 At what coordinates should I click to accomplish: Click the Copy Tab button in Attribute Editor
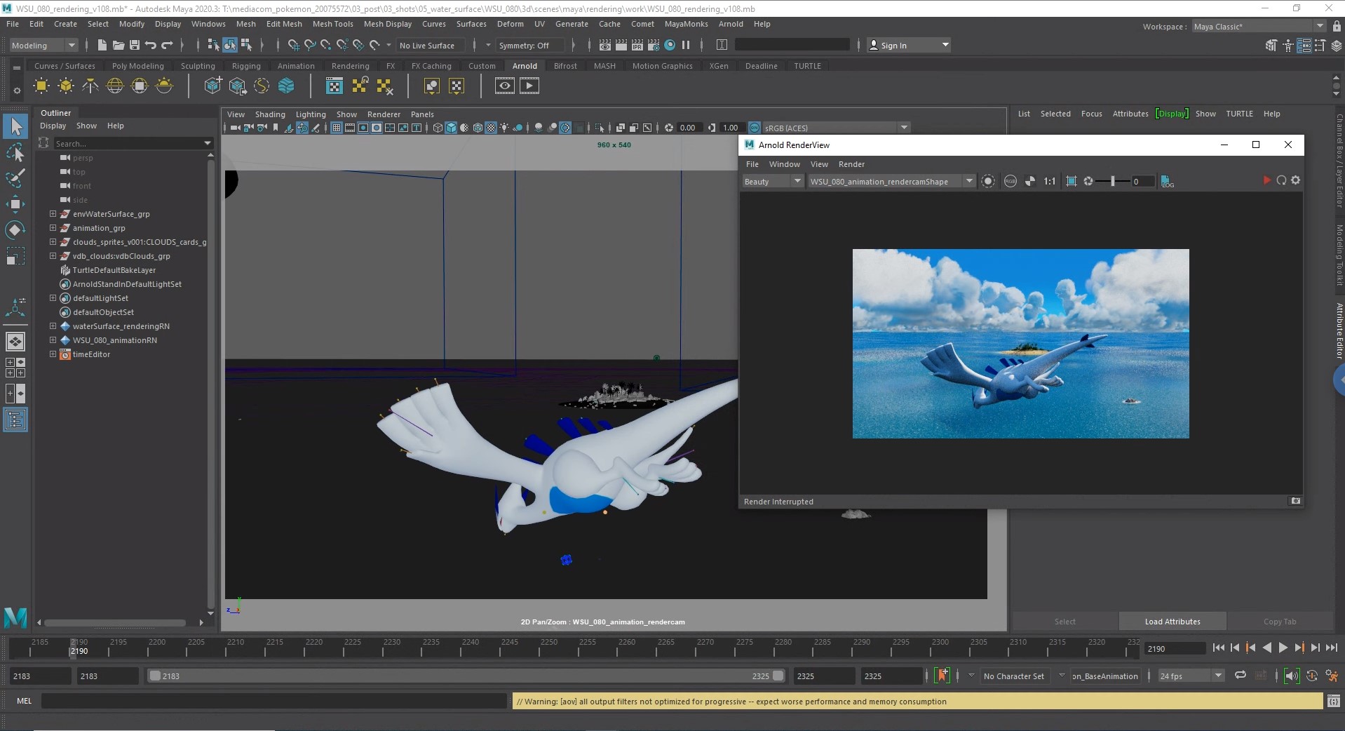pos(1280,622)
